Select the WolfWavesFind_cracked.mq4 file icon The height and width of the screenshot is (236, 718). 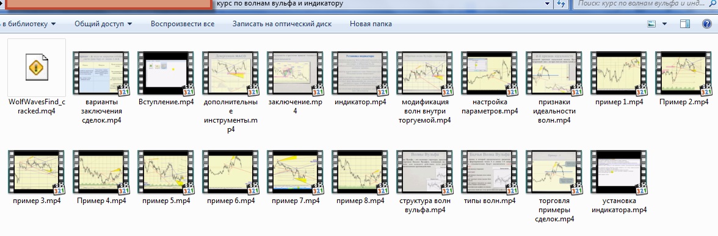click(37, 67)
